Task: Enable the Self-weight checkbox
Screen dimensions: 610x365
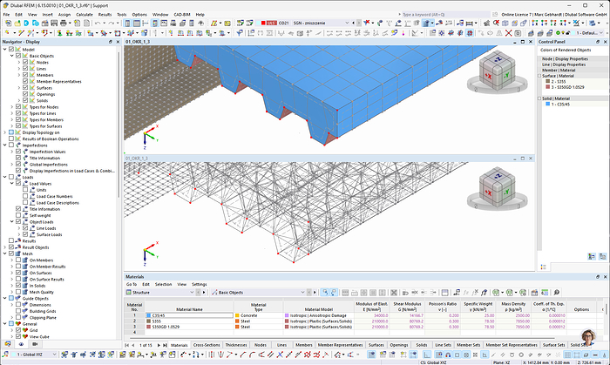Action: click(x=18, y=215)
